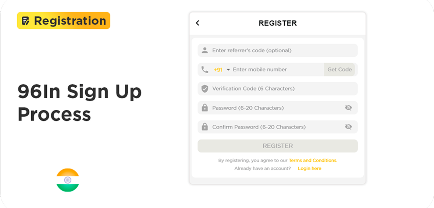The width and height of the screenshot is (434, 208).
Task: Open the Terms and Conditions link
Action: click(313, 161)
